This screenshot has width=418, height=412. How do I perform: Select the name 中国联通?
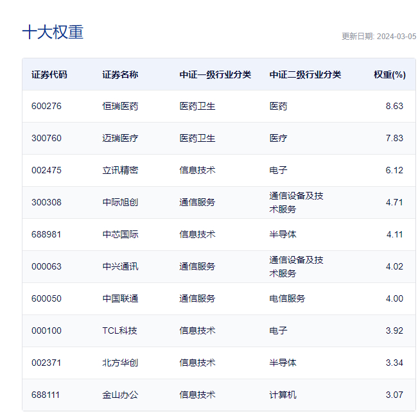120,298
